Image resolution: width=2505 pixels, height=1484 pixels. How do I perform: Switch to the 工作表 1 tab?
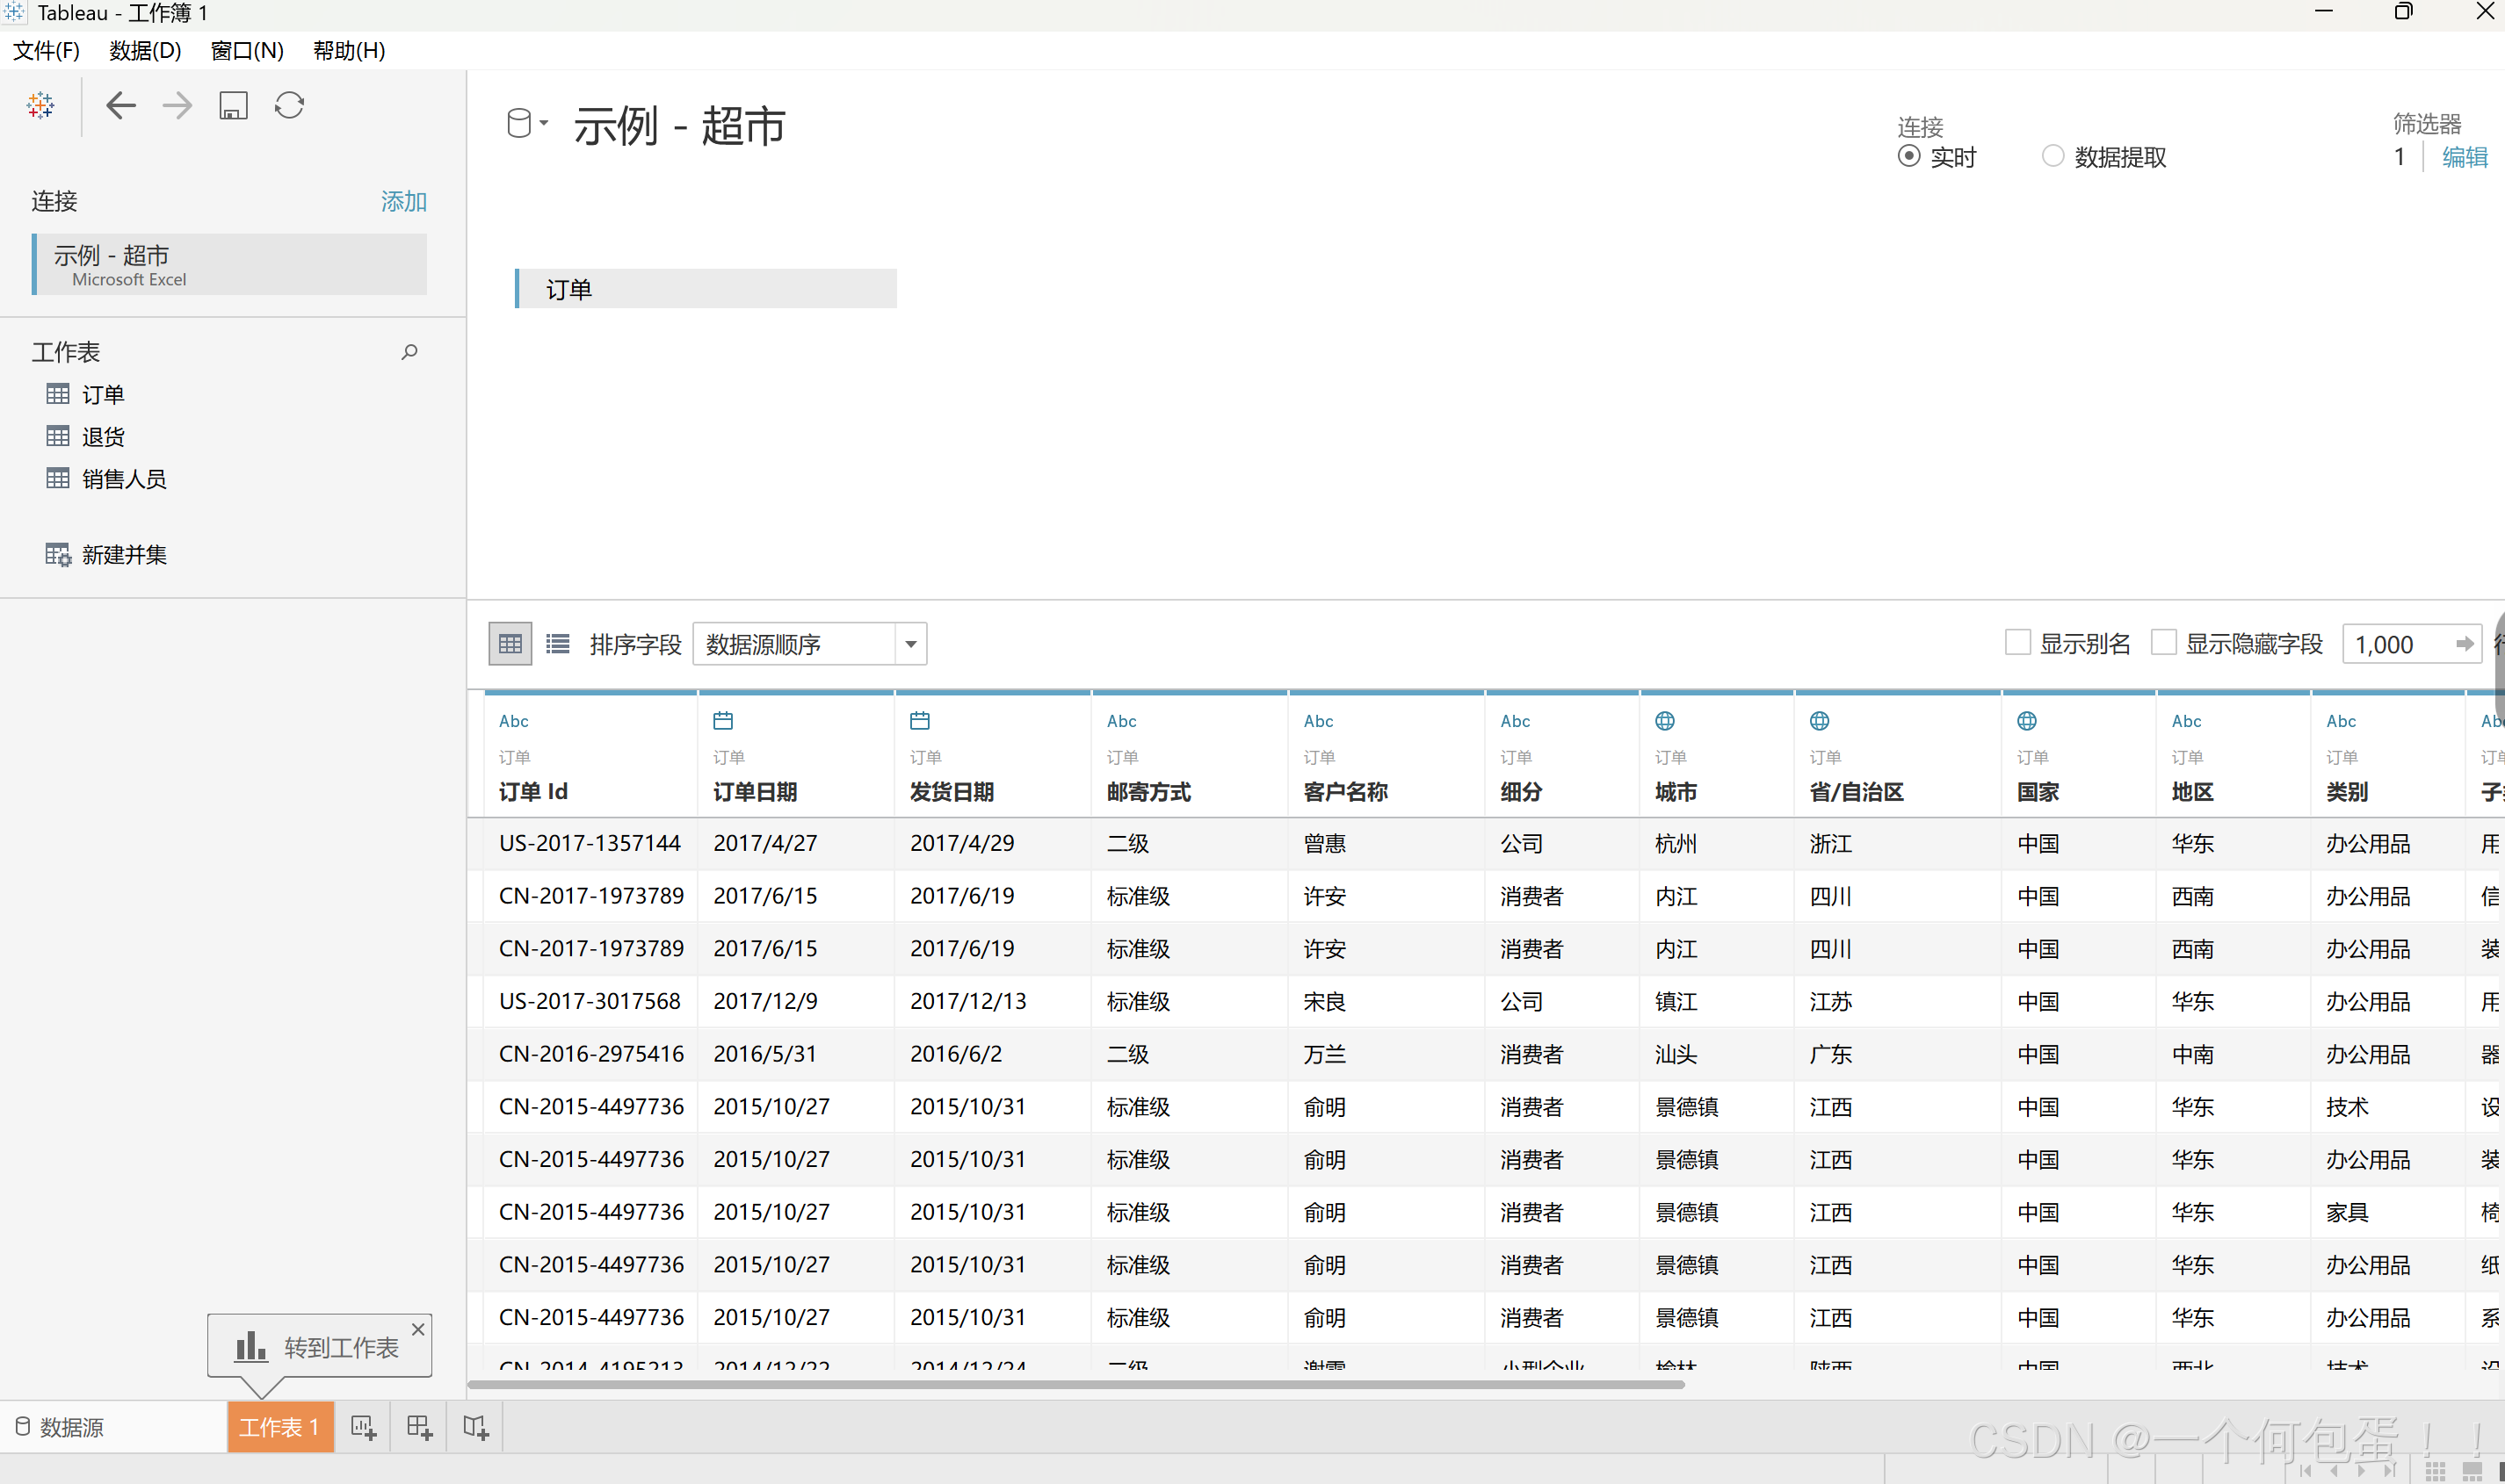point(279,1427)
